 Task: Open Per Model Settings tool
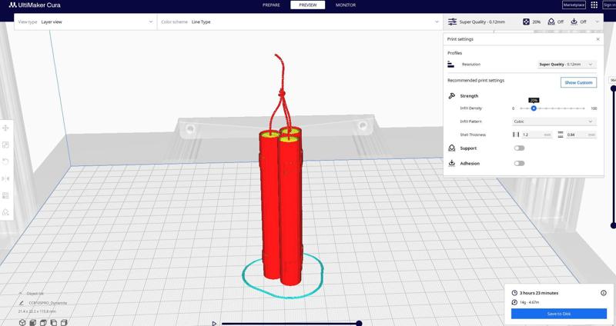[6, 195]
